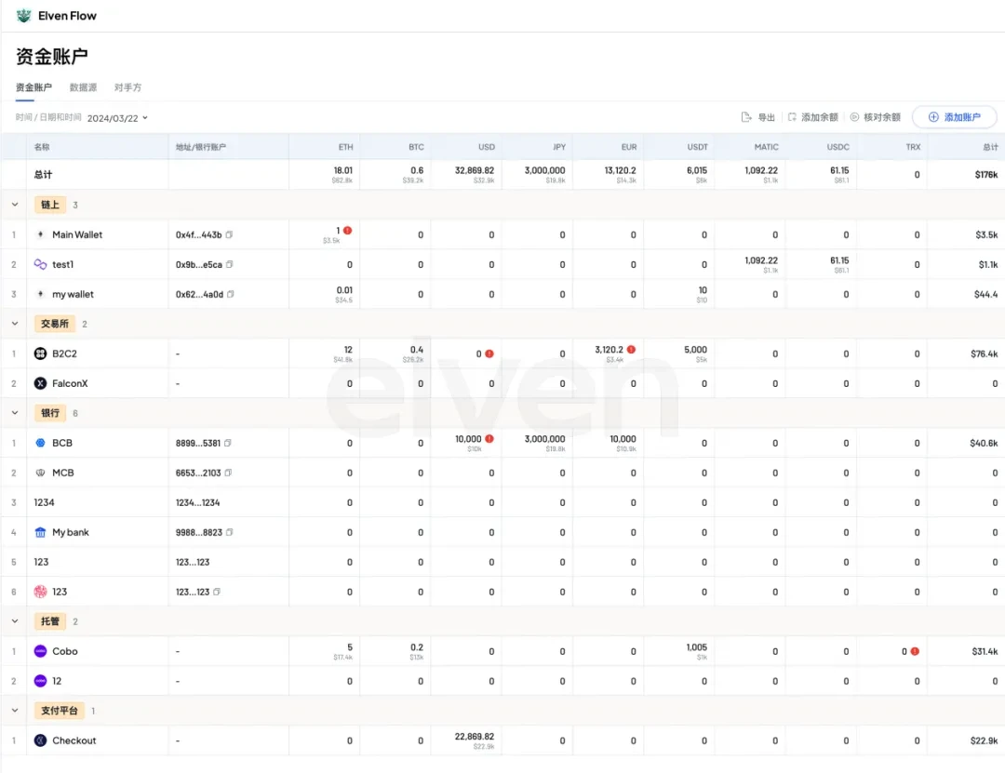This screenshot has height=773, width=1005.
Task: Click the 添加账户 button
Action: coord(954,117)
